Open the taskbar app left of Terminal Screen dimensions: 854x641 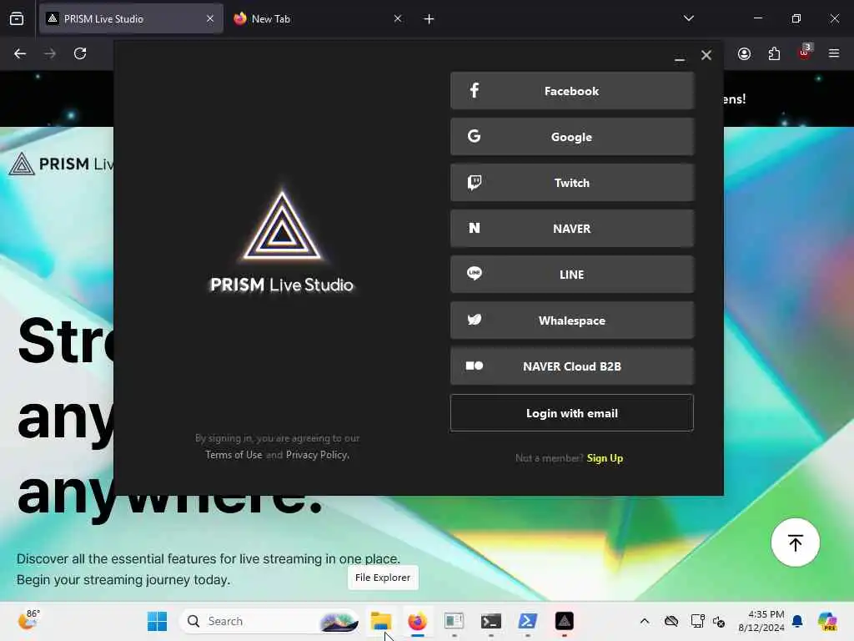point(454,621)
